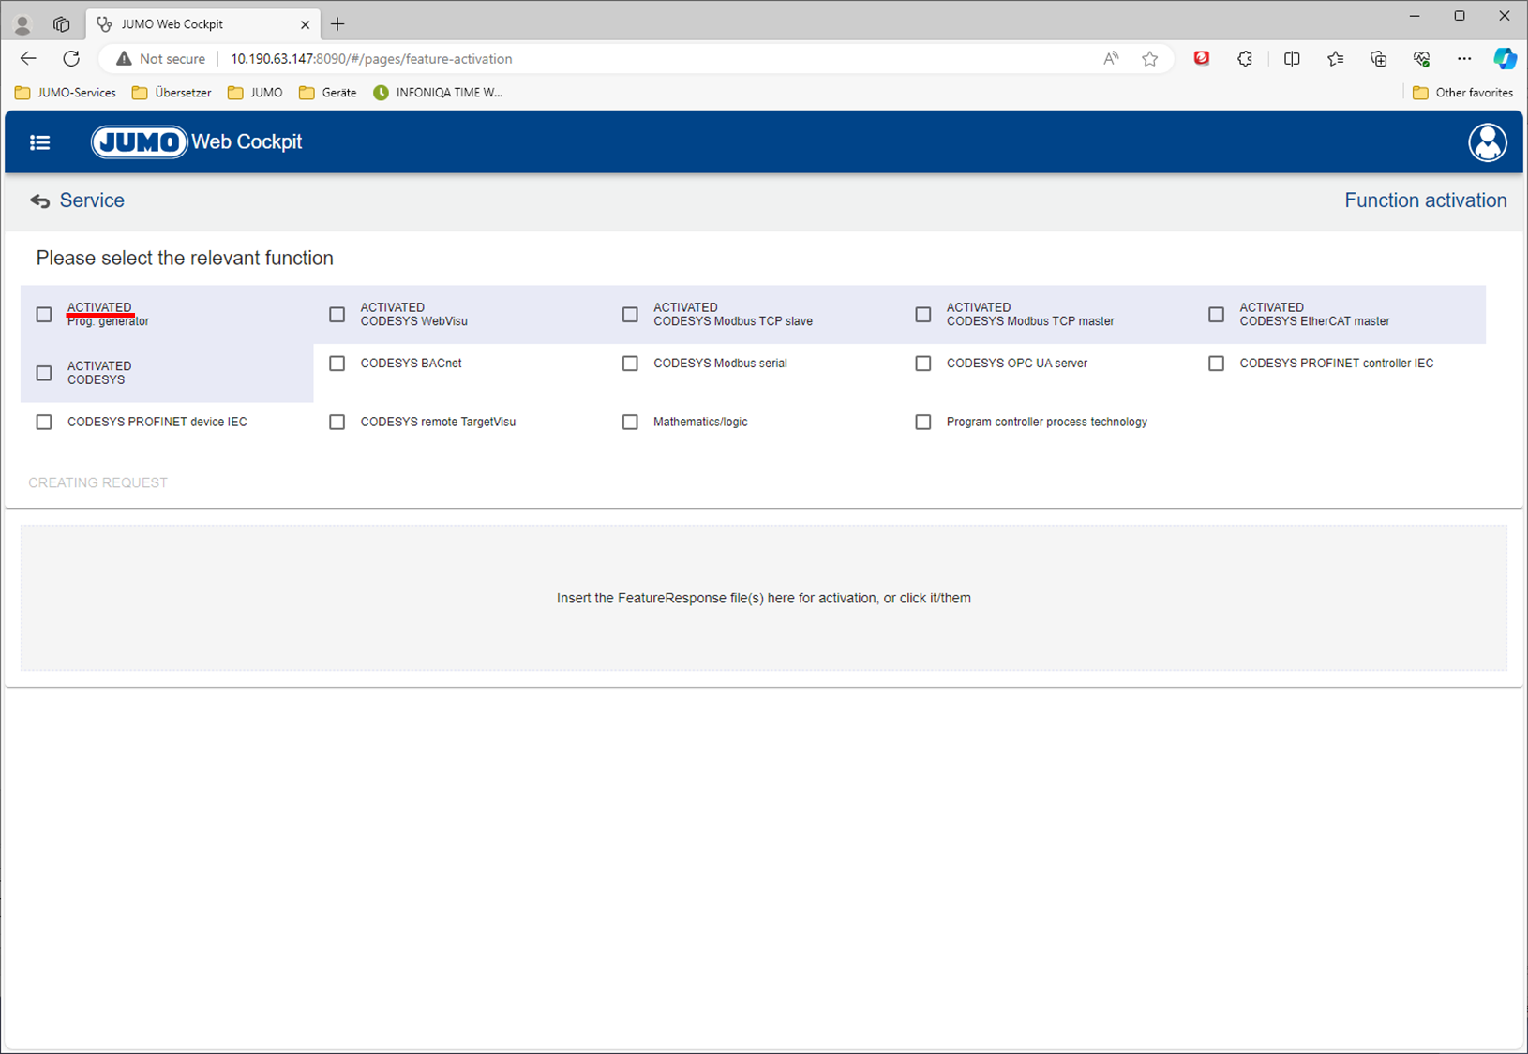Select CODESYS PROFINET controller IEC checkbox
1528x1054 pixels.
coord(1216,364)
